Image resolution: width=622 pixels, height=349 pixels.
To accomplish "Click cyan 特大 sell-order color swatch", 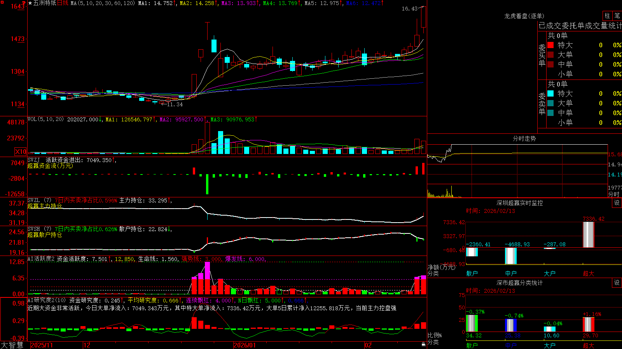I will (550, 93).
